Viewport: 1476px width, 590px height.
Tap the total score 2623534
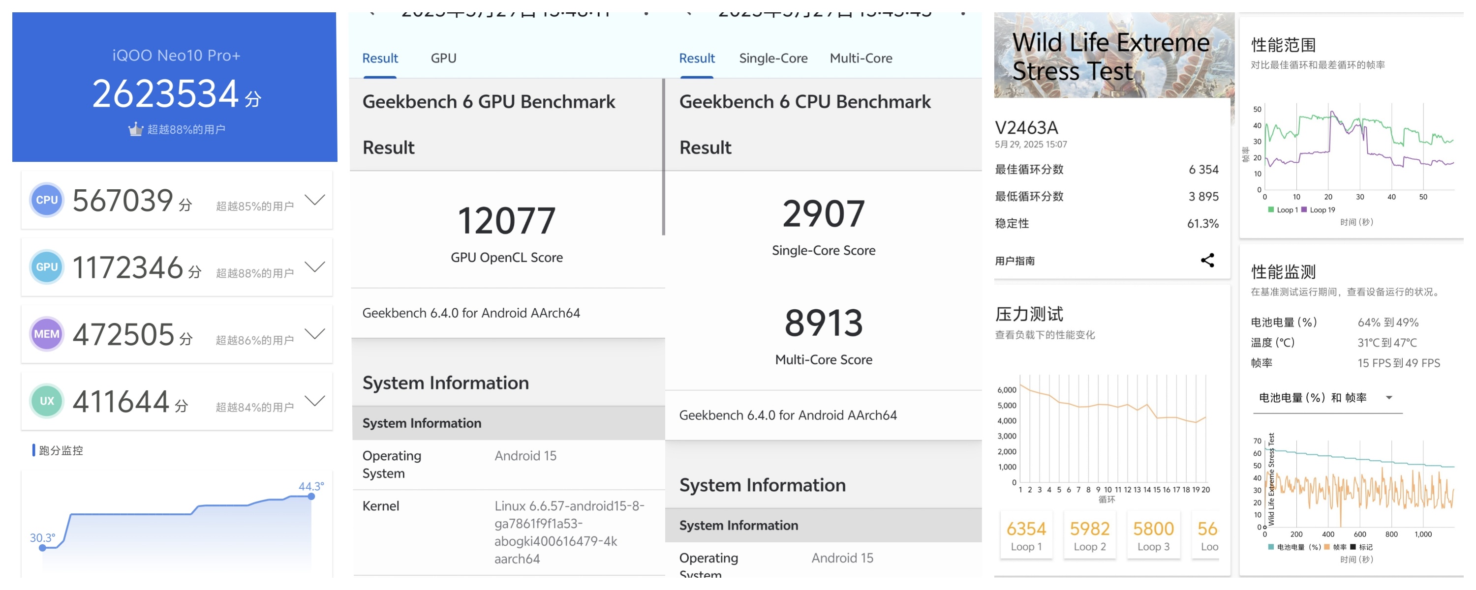point(165,94)
